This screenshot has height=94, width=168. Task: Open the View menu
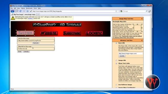click(19, 8)
